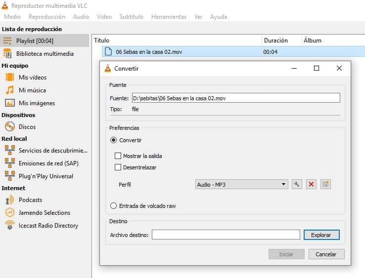Close the Convertir dialog
This screenshot has width=365, height=278.
(x=339, y=68)
